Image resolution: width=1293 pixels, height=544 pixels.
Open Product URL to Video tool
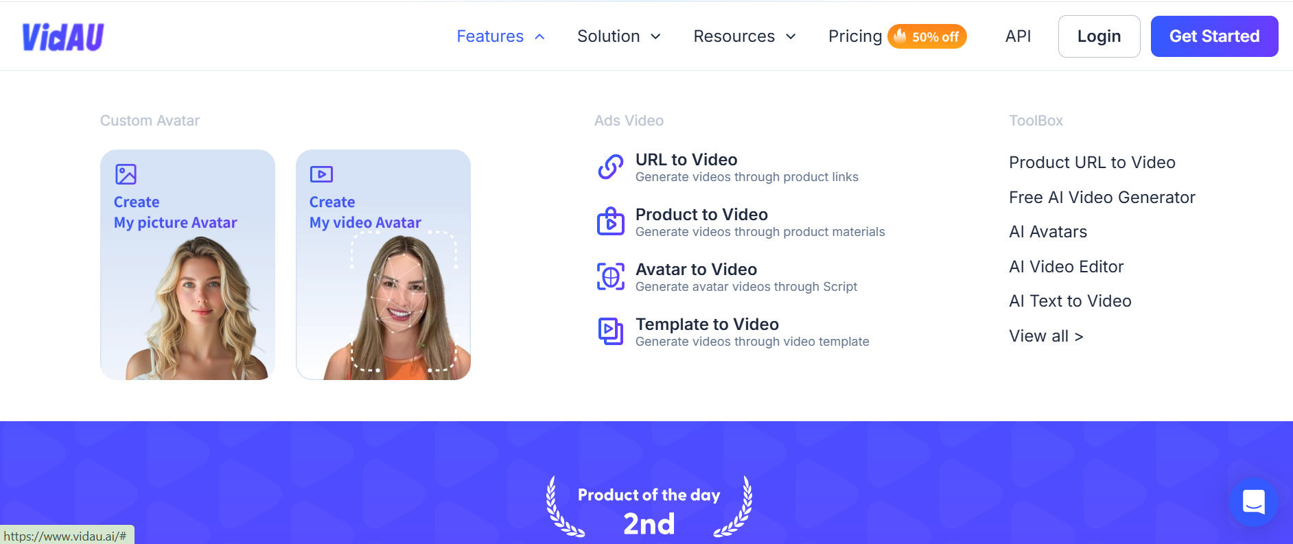(x=1092, y=163)
